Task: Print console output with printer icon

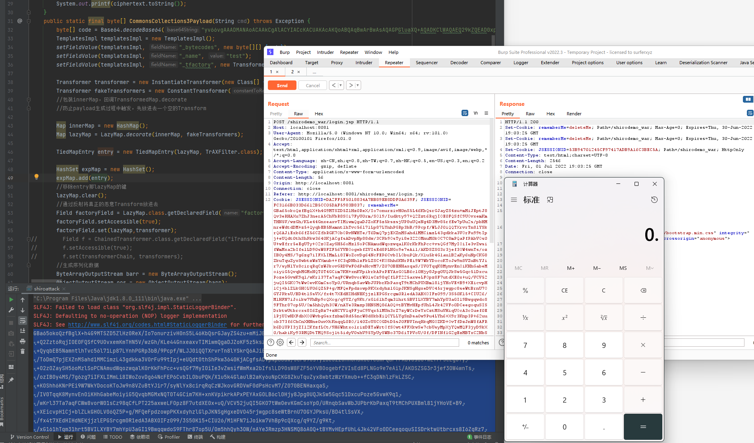Action: coord(23,341)
